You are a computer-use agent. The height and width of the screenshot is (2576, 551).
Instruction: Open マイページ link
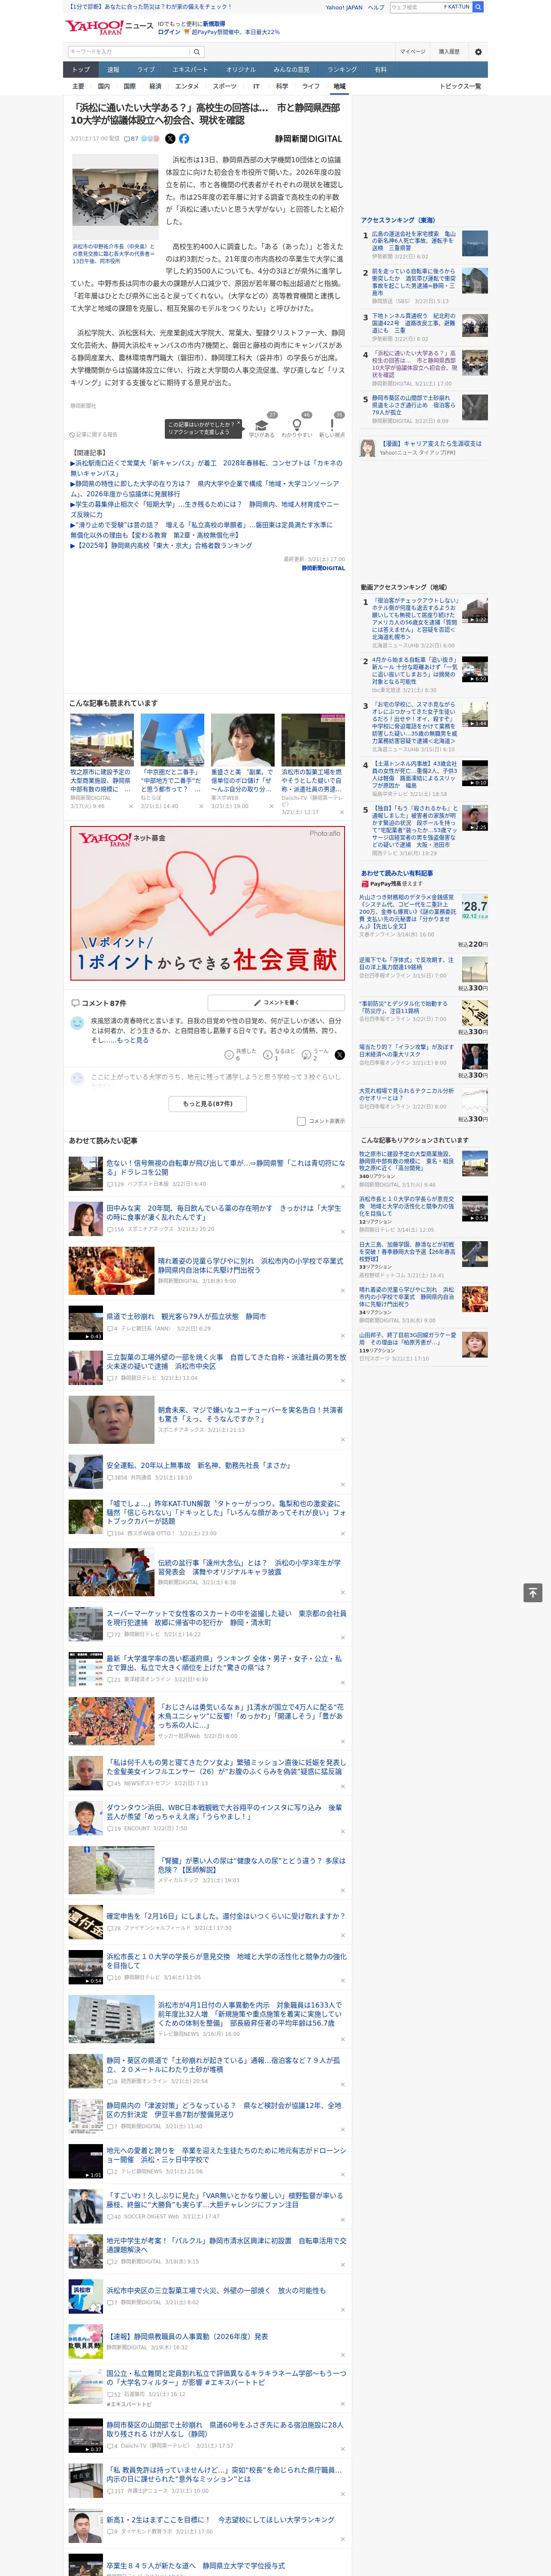coord(413,51)
